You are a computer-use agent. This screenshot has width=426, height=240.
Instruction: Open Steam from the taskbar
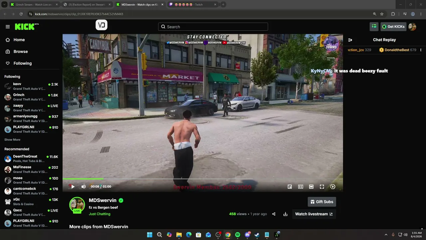click(257, 235)
